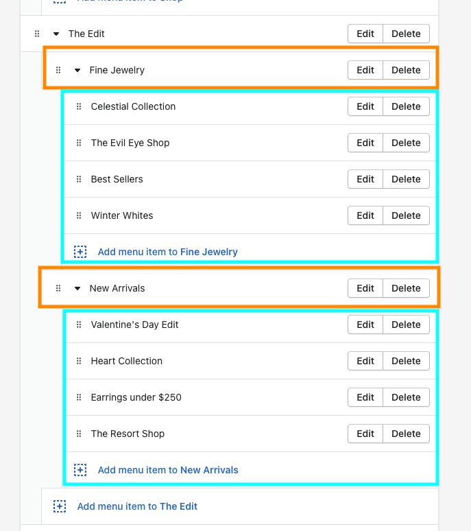Select the Valentine's Day Edit item
471x531 pixels.
coord(134,324)
